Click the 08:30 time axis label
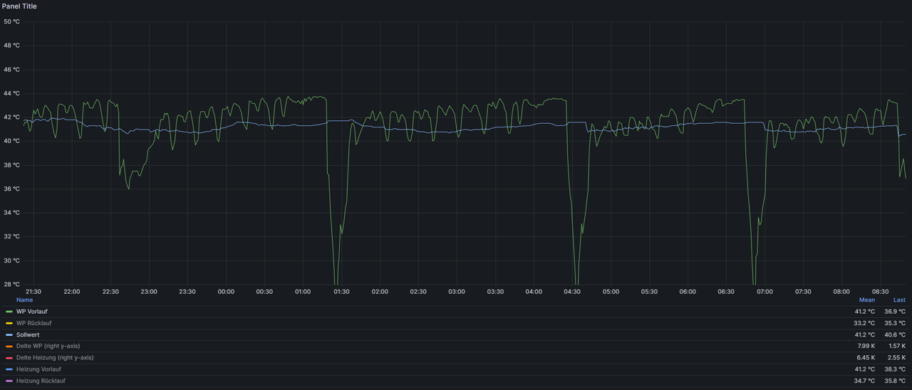Image resolution: width=912 pixels, height=390 pixels. tap(880, 292)
